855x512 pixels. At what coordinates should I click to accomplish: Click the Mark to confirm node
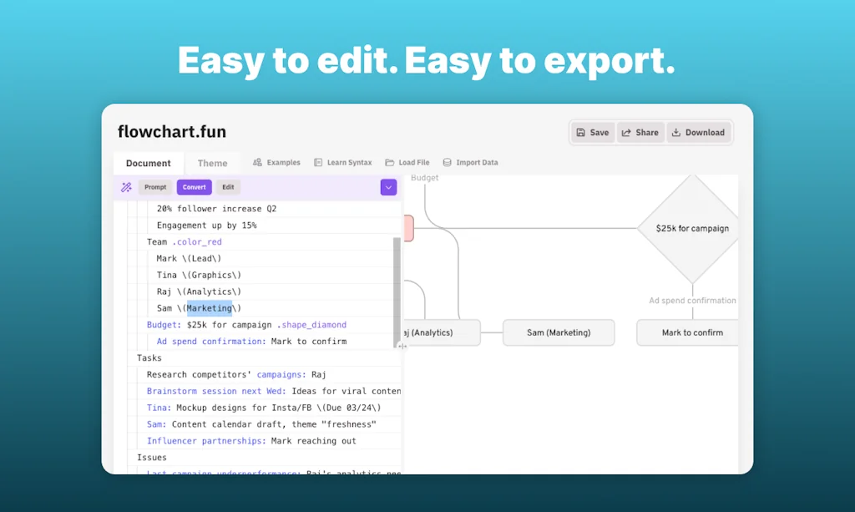(695, 332)
